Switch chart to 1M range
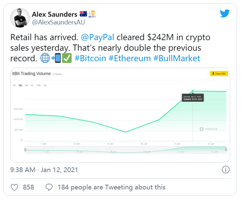This screenshot has width=242, height=200. coord(26,85)
